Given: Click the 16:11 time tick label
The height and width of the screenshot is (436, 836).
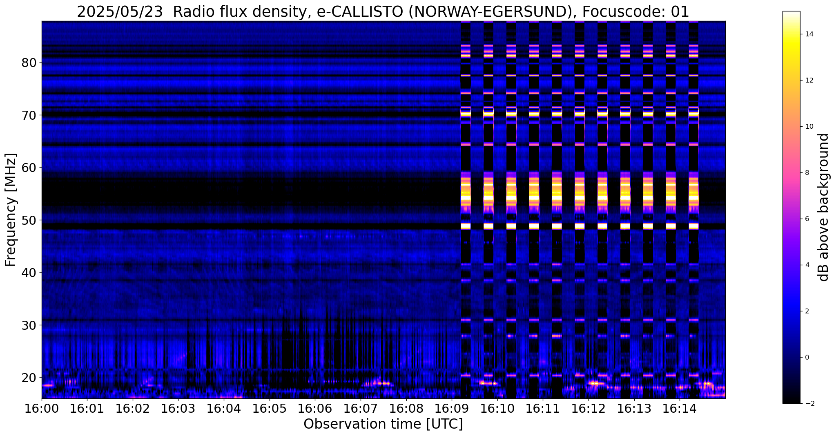Looking at the screenshot, I should [x=543, y=409].
